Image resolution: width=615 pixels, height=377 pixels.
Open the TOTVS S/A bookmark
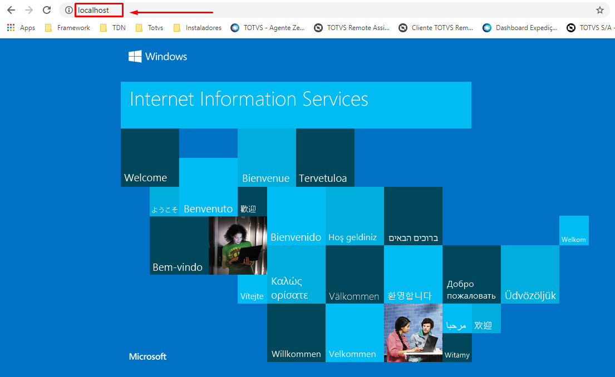(591, 28)
